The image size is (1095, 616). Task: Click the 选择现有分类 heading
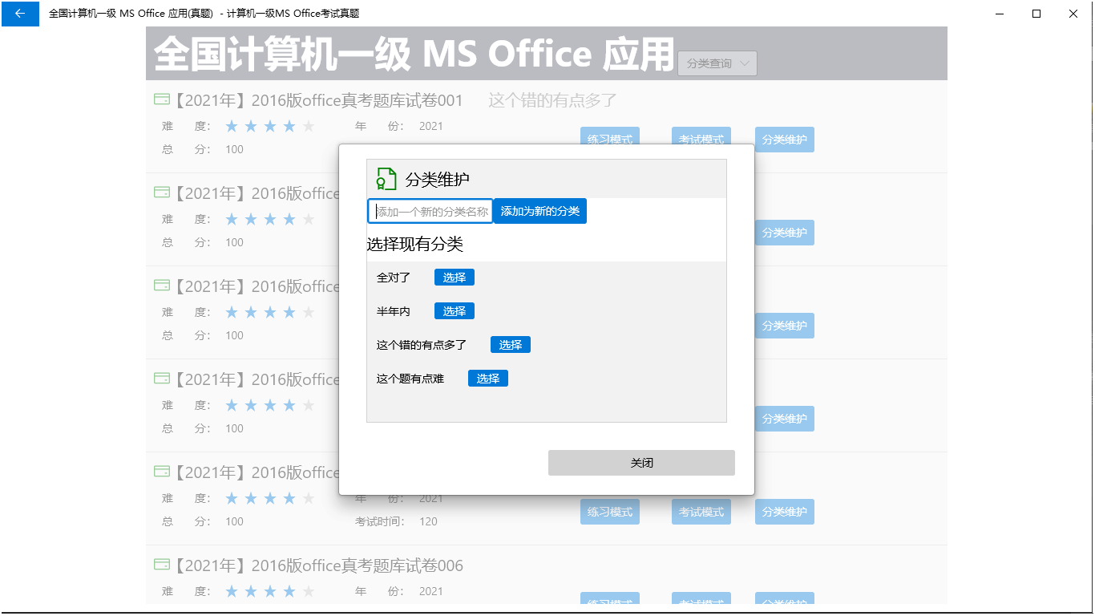coord(415,245)
